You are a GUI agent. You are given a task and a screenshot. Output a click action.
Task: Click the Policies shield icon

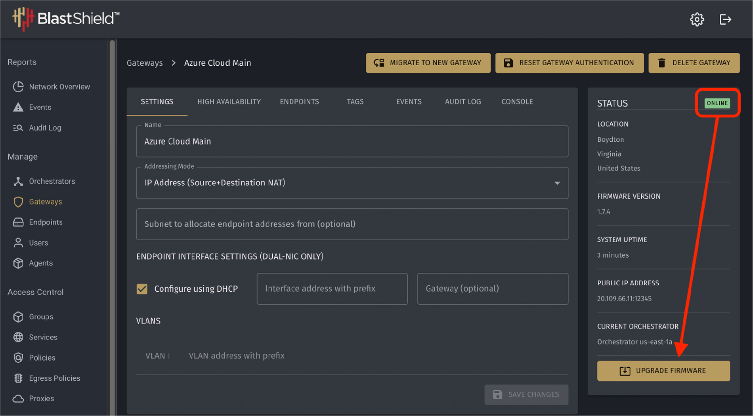(x=18, y=358)
